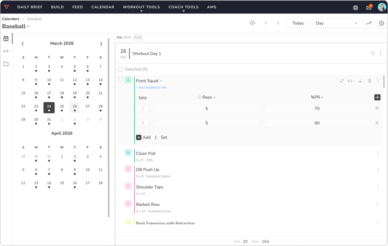This screenshot has width=388, height=246.
Task: Collapse the Front Squat editor icon
Action: [342, 81]
